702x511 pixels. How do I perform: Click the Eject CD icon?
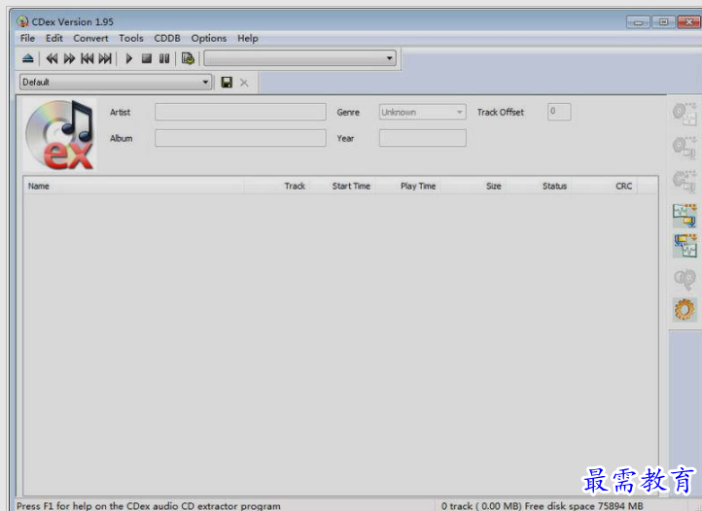click(28, 58)
